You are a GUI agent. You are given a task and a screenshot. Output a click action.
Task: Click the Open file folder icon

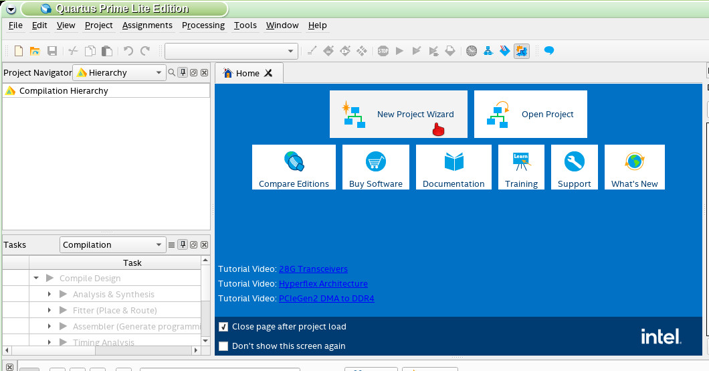[x=35, y=51]
